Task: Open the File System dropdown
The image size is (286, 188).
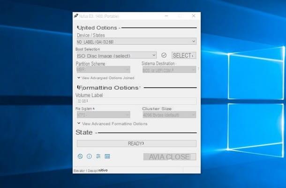Action: (103, 115)
